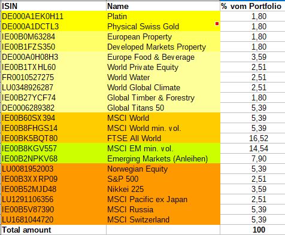Image resolution: width=285 pixels, height=235 pixels.
Task: Click the IE00B8FHGS14 cell
Action: click(x=53, y=128)
